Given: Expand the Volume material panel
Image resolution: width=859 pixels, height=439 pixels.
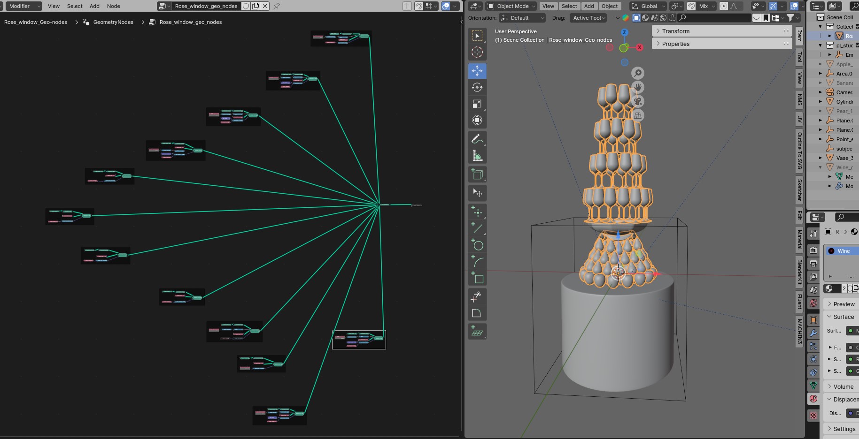Looking at the screenshot, I should click(843, 386).
